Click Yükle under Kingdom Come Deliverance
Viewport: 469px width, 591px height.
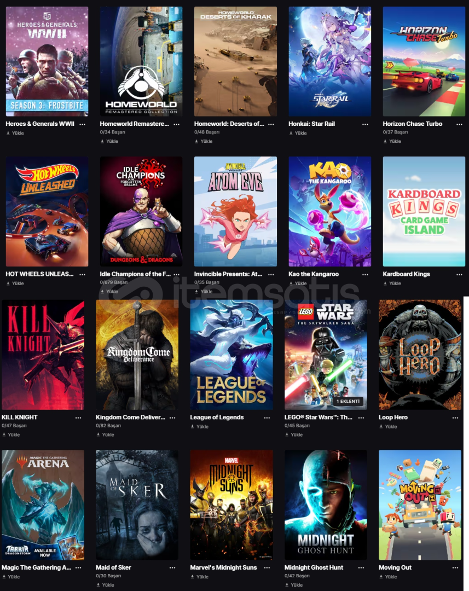[x=105, y=434]
